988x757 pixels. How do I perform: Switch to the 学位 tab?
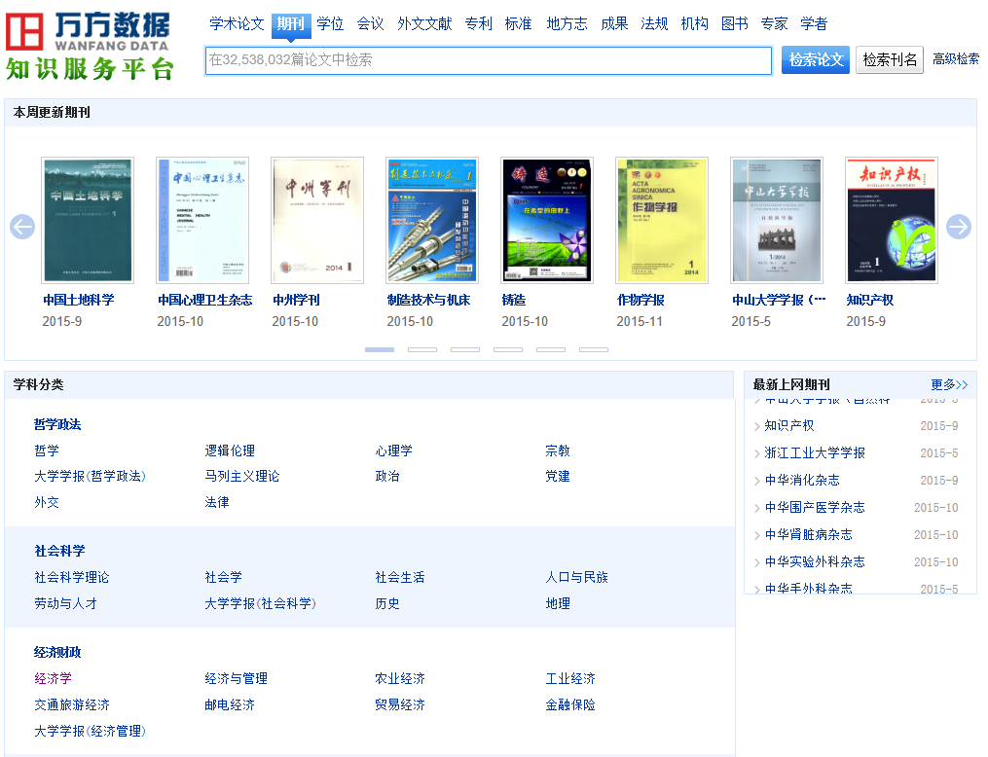point(330,23)
